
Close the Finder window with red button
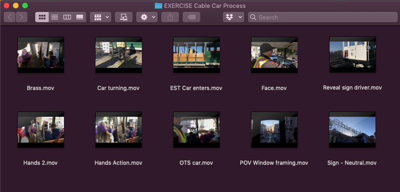pyautogui.click(x=6, y=6)
